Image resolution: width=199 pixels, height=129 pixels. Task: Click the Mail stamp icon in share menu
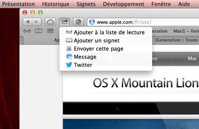point(69,48)
